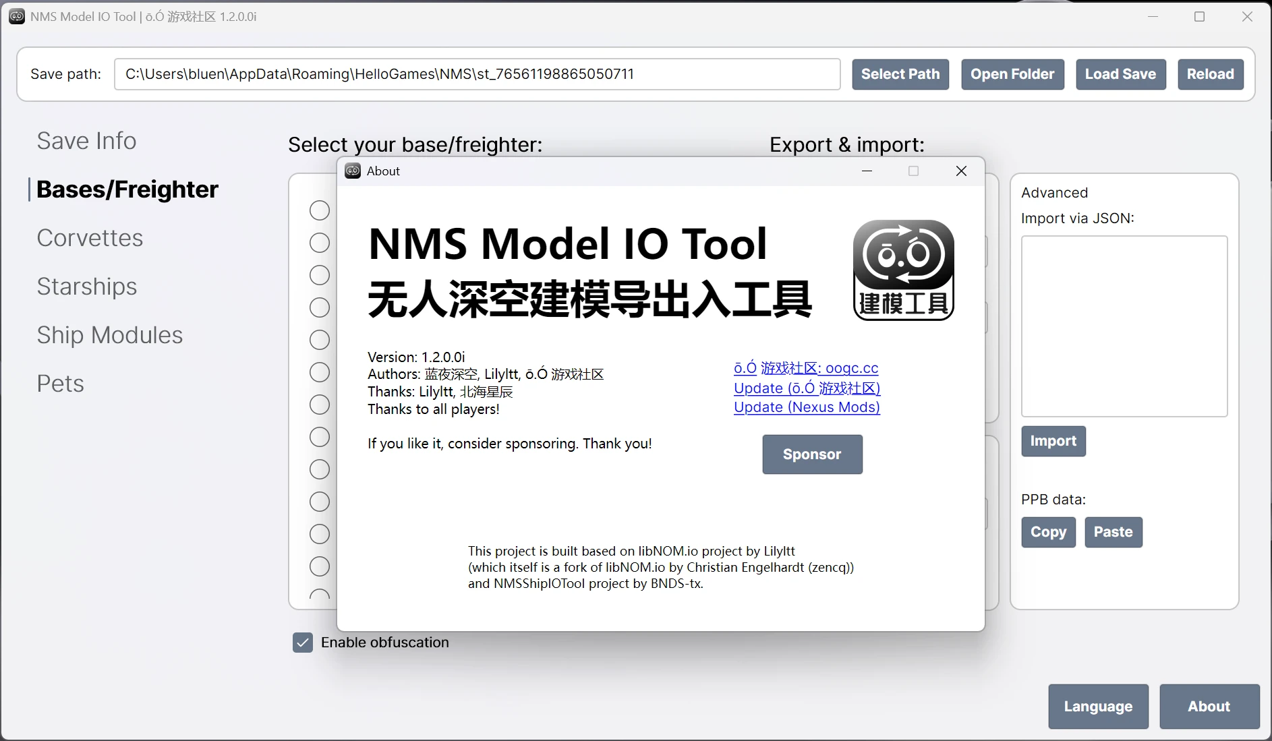Minimize the main NMS Model IO Tool window
The width and height of the screenshot is (1272, 741).
pos(1153,17)
